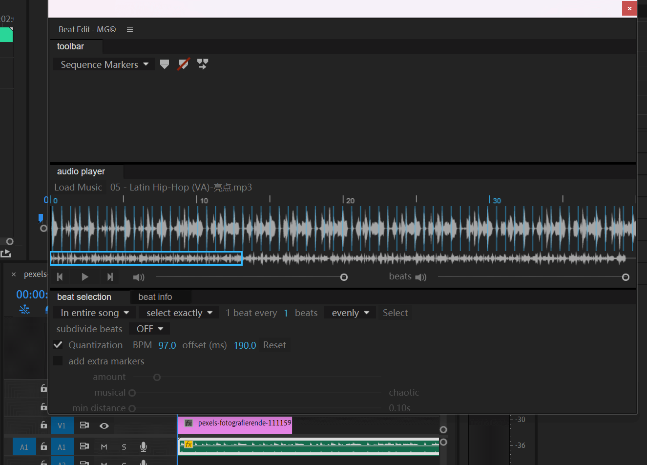Click the BPM value 97.0
647x465 pixels.
[x=167, y=345]
